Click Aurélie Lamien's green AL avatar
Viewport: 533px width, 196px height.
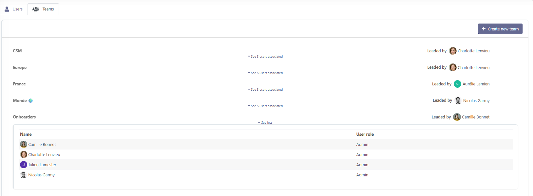(457, 84)
